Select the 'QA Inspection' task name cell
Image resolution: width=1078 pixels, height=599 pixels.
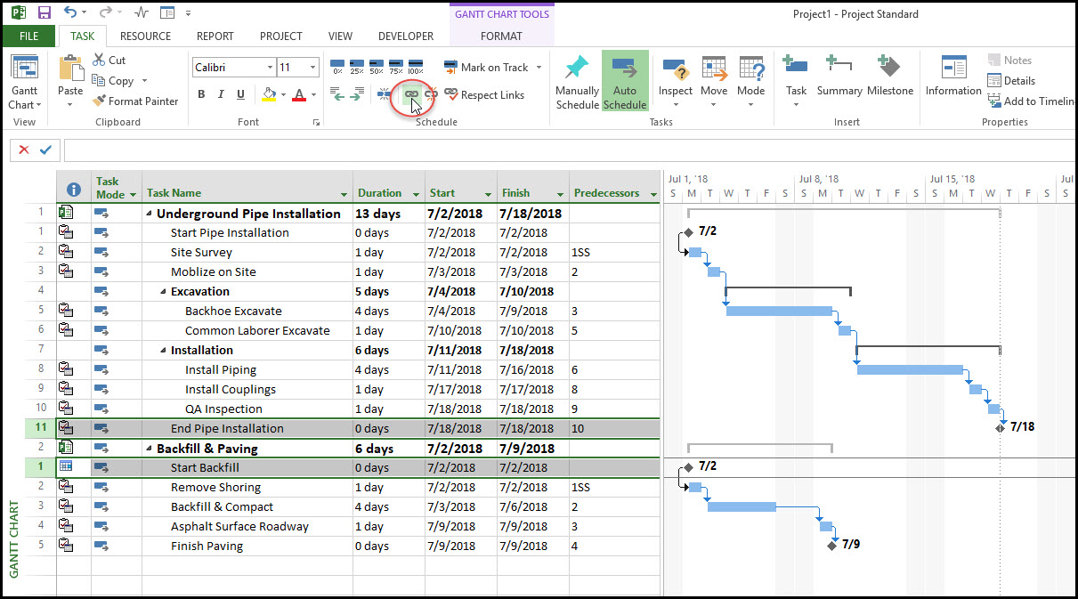pyautogui.click(x=247, y=409)
